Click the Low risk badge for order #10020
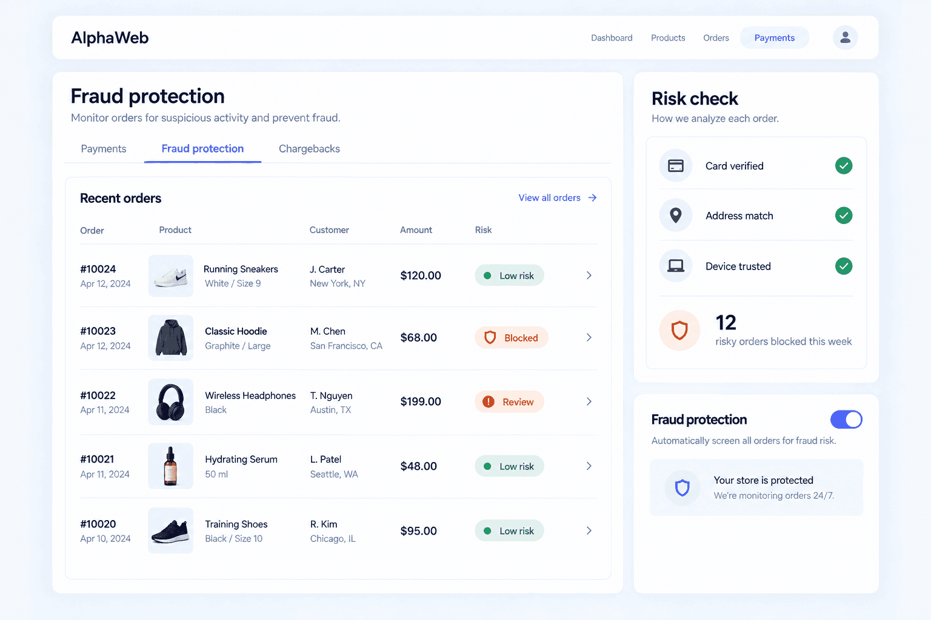The width and height of the screenshot is (931, 620). (509, 531)
